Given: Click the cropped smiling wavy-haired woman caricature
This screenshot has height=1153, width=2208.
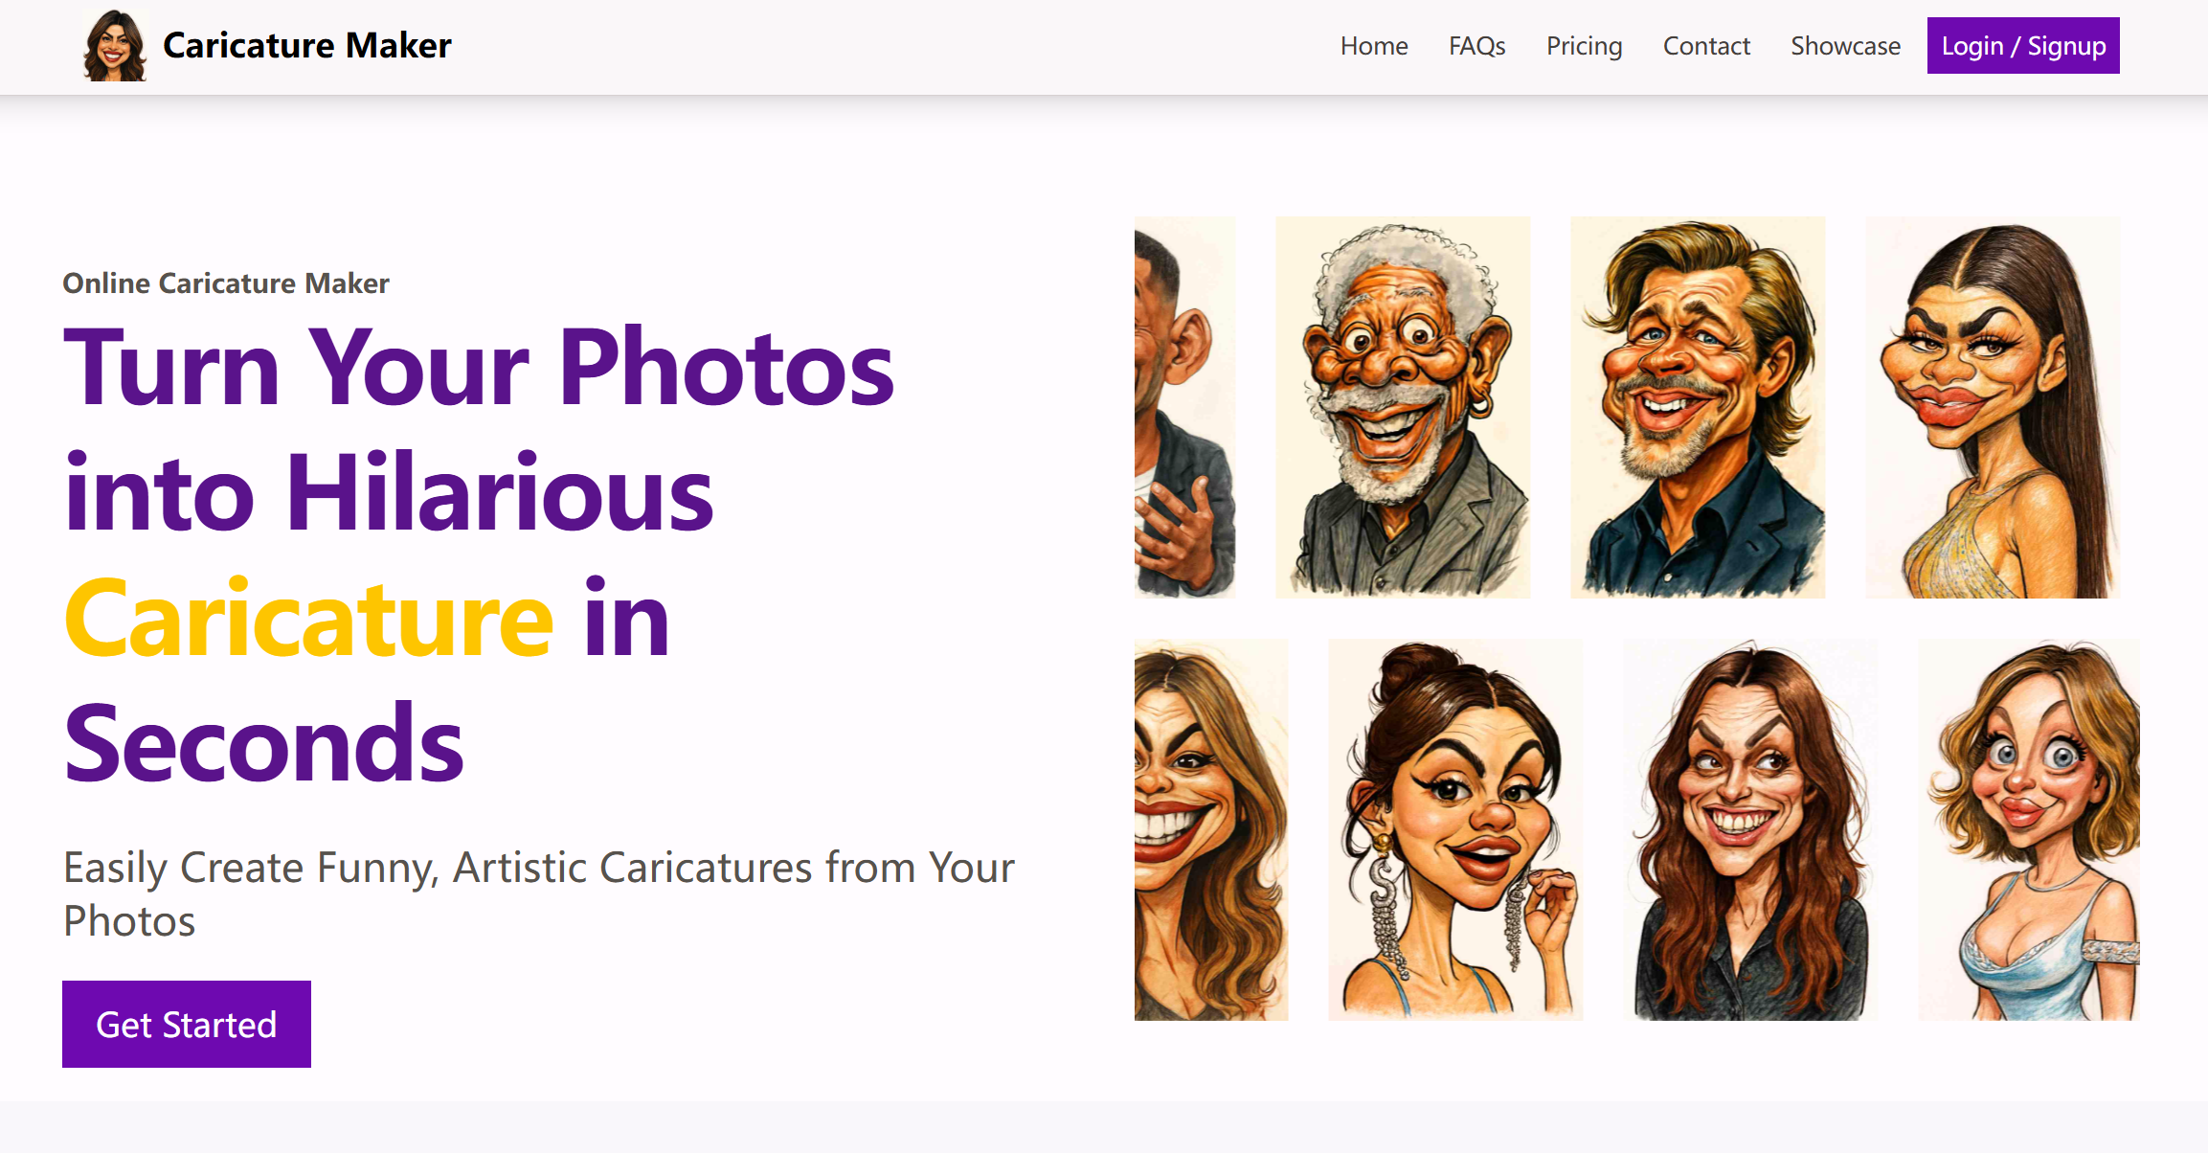Looking at the screenshot, I should point(1210,829).
